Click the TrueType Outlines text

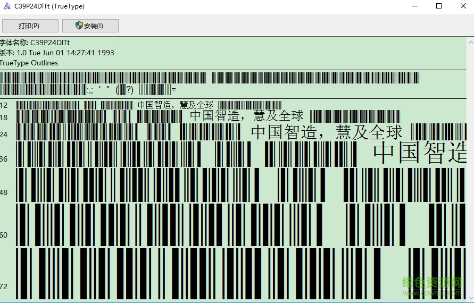tap(29, 63)
